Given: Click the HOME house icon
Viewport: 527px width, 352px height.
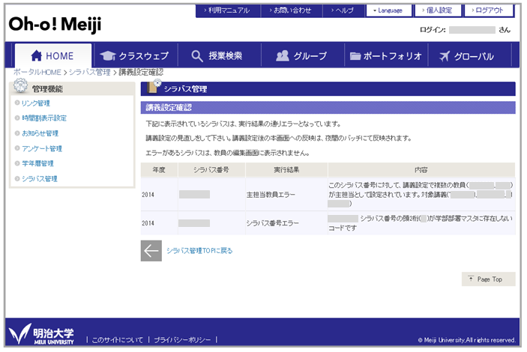Looking at the screenshot, I should (36, 55).
